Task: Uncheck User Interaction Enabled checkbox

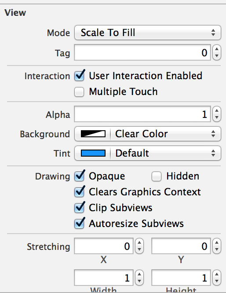Action: tap(80, 76)
